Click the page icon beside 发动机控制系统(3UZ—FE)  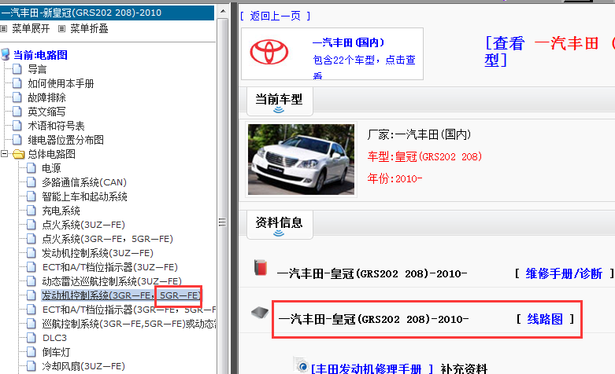coord(31,253)
